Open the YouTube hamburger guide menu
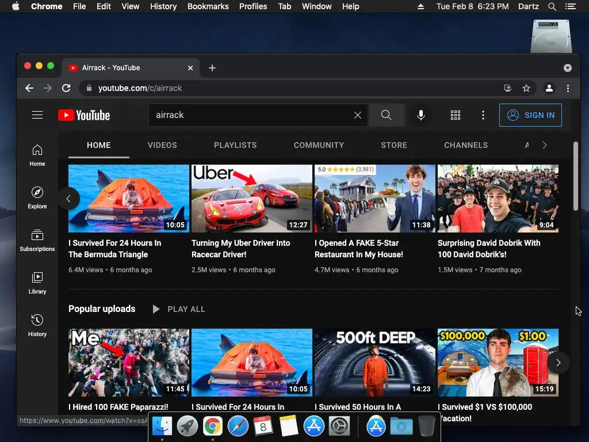The image size is (589, 442). 37,115
